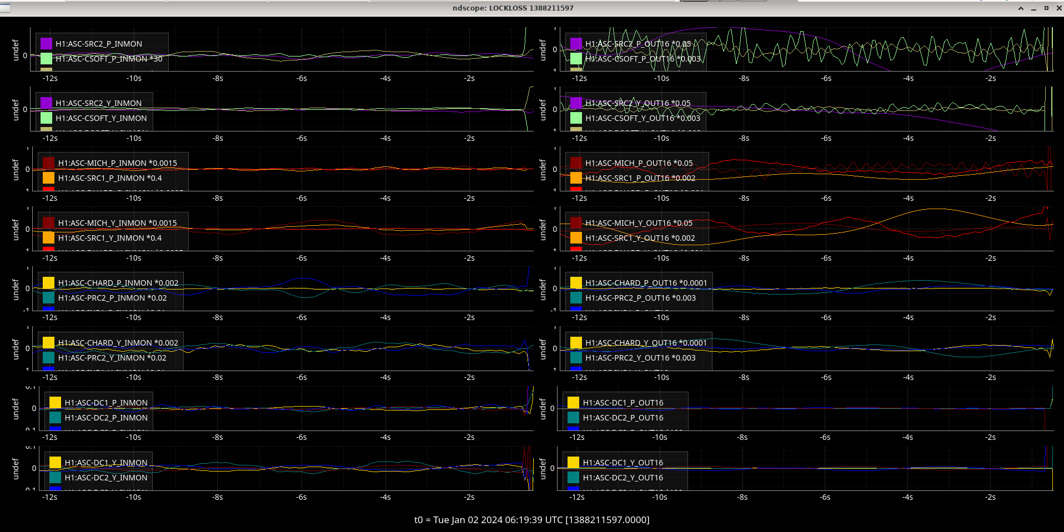Click the dark red H1:ASC-MICH_P_INMON legend swatch
The height and width of the screenshot is (532, 1064).
49,163
